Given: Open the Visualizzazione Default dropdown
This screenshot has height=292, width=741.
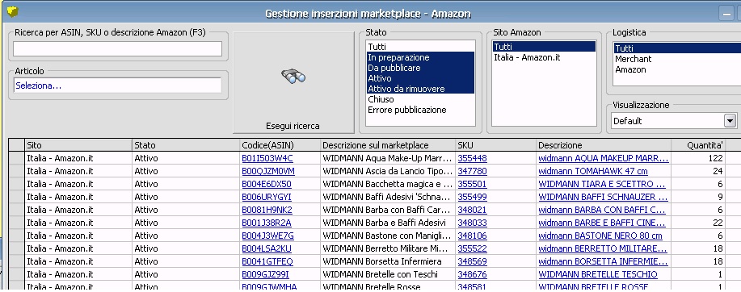Looking at the screenshot, I should pos(730,121).
